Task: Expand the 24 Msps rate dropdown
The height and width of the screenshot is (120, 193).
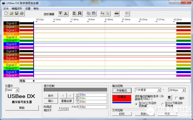Action: [183, 90]
